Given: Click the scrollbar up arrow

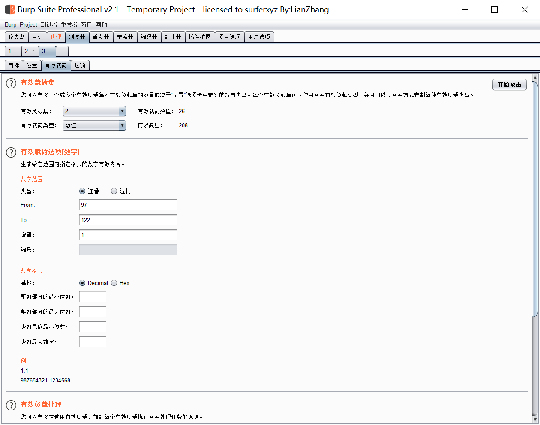Looking at the screenshot, I should (x=535, y=78).
